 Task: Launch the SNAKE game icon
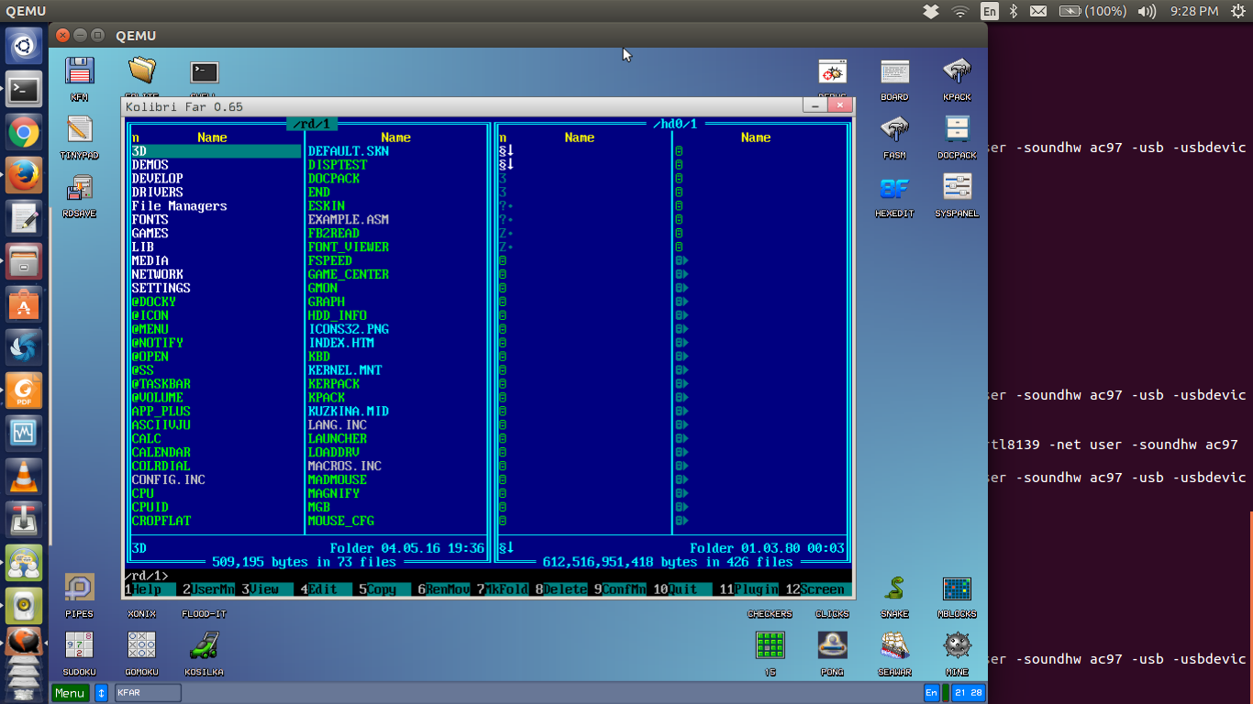pos(894,588)
